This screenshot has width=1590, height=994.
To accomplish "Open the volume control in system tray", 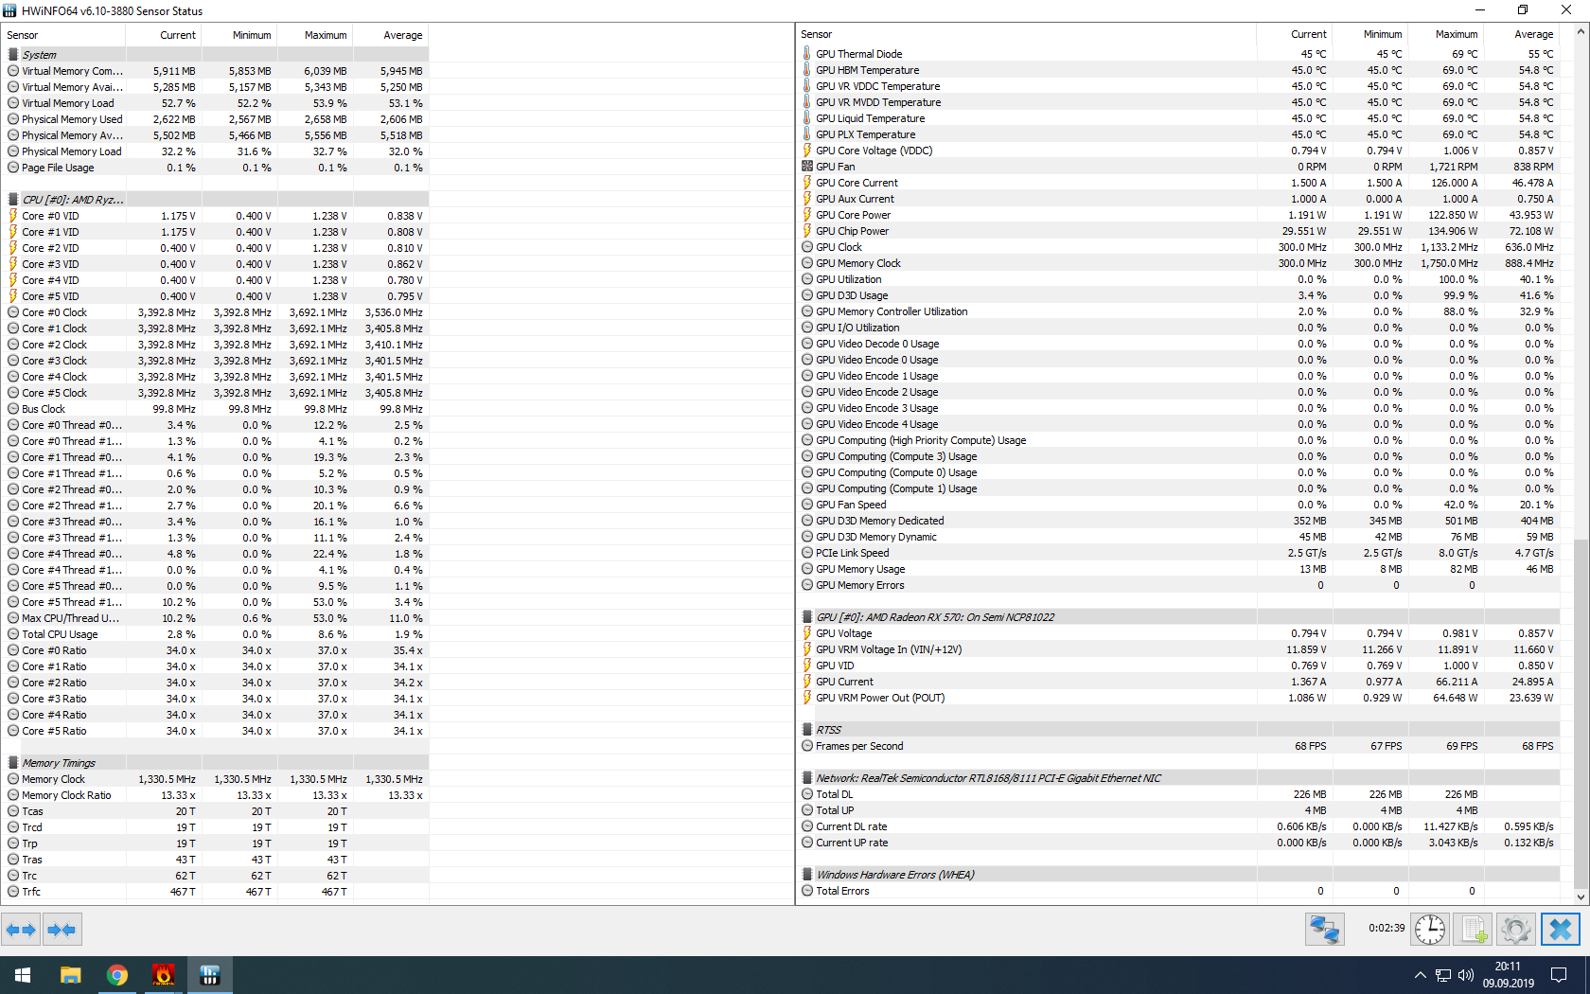I will (1466, 975).
